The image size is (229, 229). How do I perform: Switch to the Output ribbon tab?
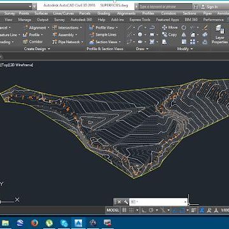point(43,20)
